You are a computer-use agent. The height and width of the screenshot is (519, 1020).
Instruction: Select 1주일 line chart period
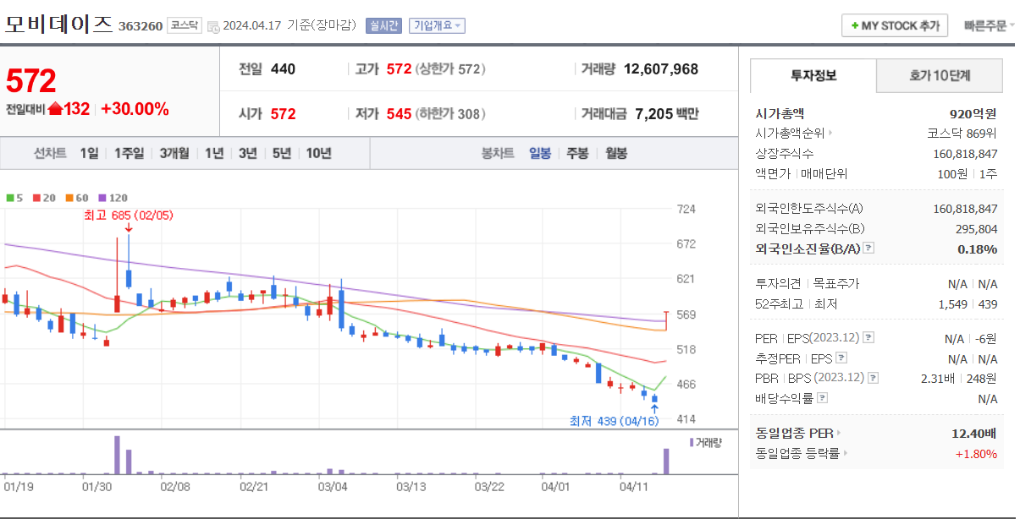click(129, 153)
